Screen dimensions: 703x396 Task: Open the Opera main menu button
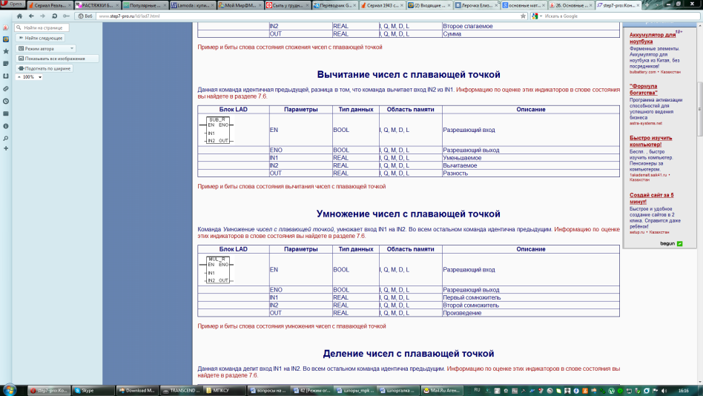(x=13, y=4)
